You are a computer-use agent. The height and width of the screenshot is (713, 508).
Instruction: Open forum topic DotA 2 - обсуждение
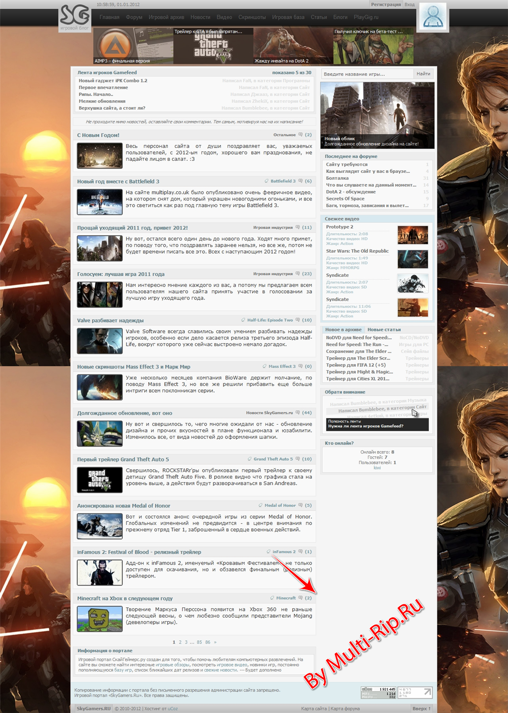351,192
